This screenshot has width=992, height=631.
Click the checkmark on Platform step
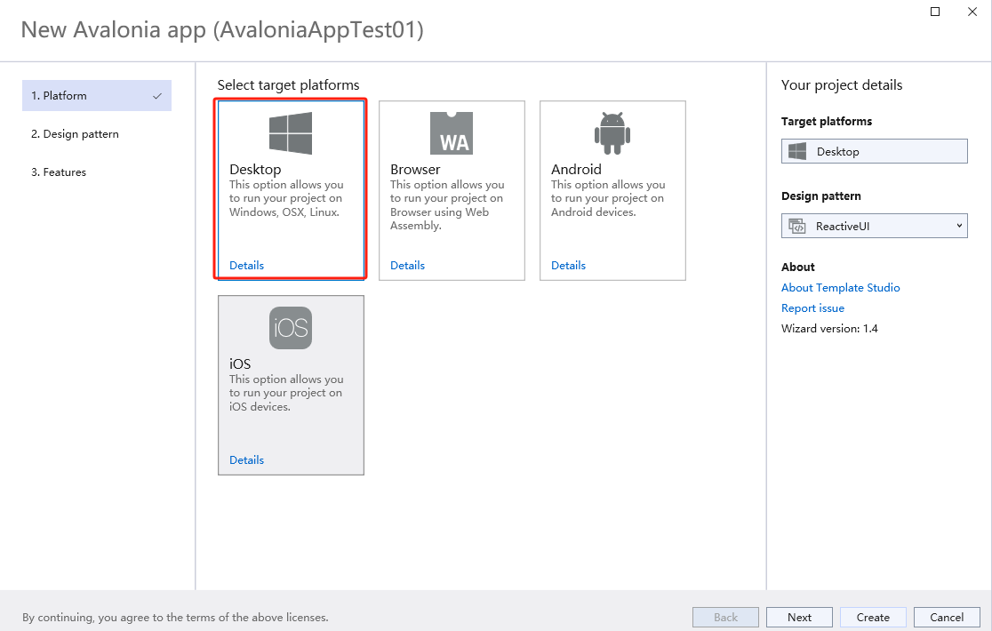pos(157,96)
